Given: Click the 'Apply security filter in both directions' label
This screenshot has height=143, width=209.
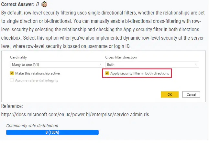Looking at the screenshot, I should click(139, 73).
